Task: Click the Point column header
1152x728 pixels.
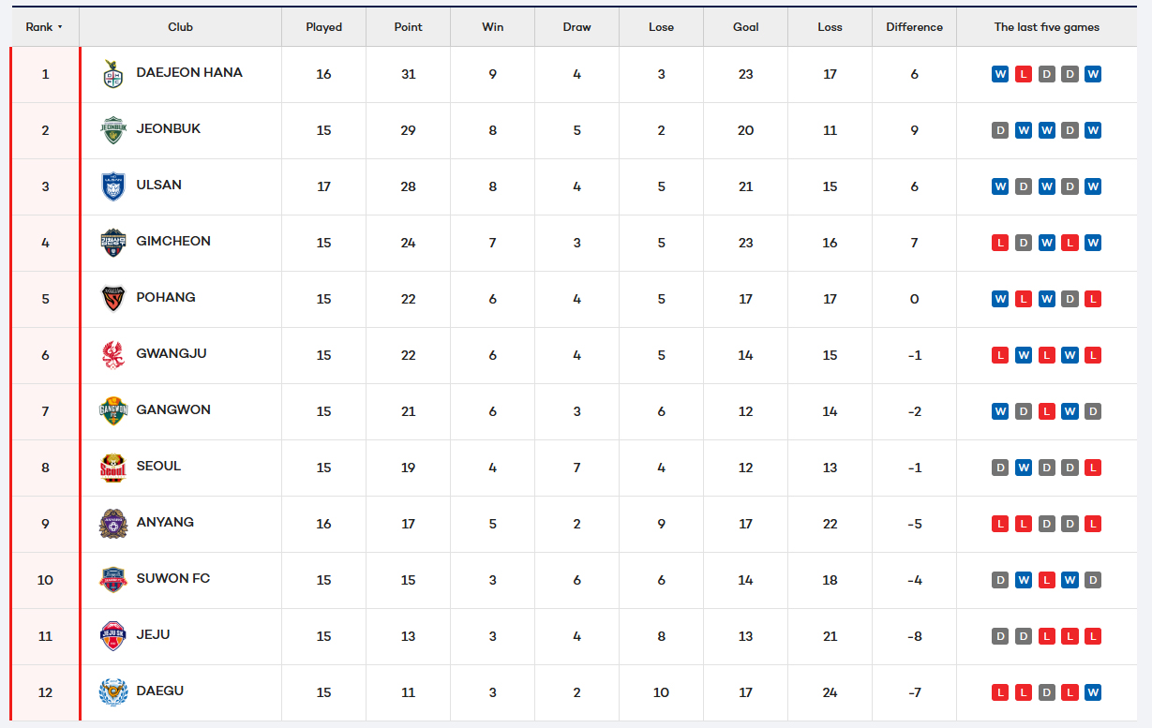Action: 408,27
